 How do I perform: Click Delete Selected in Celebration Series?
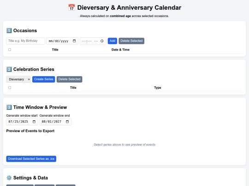(x=69, y=79)
